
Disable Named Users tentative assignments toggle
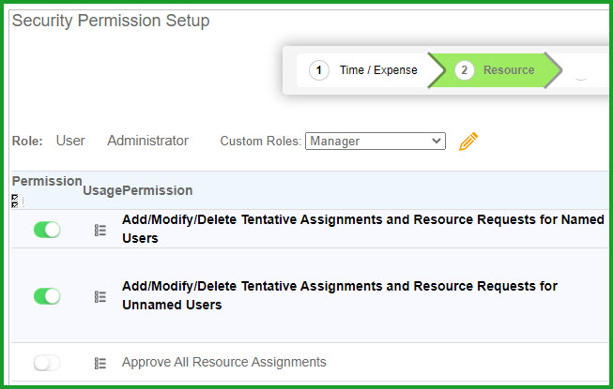(x=47, y=230)
